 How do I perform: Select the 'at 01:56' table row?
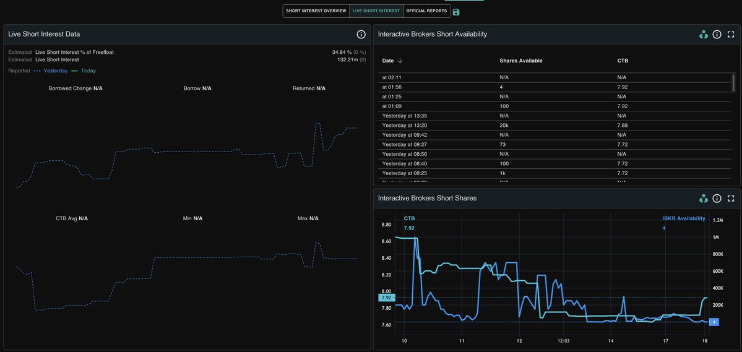[554, 87]
